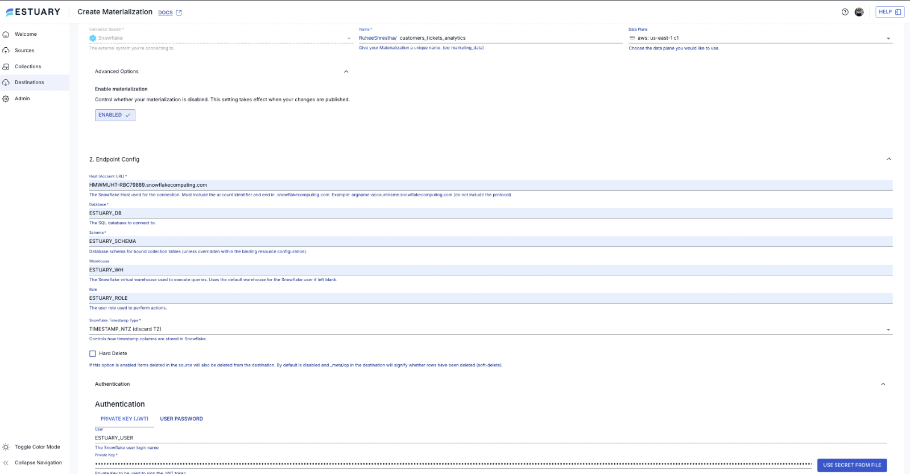Open the Destinations cloud download icon

(x=6, y=83)
